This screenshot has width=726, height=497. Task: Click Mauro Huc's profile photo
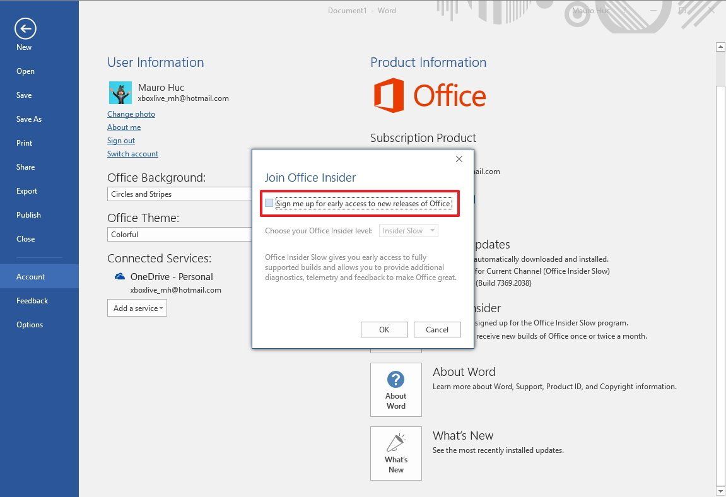[120, 93]
